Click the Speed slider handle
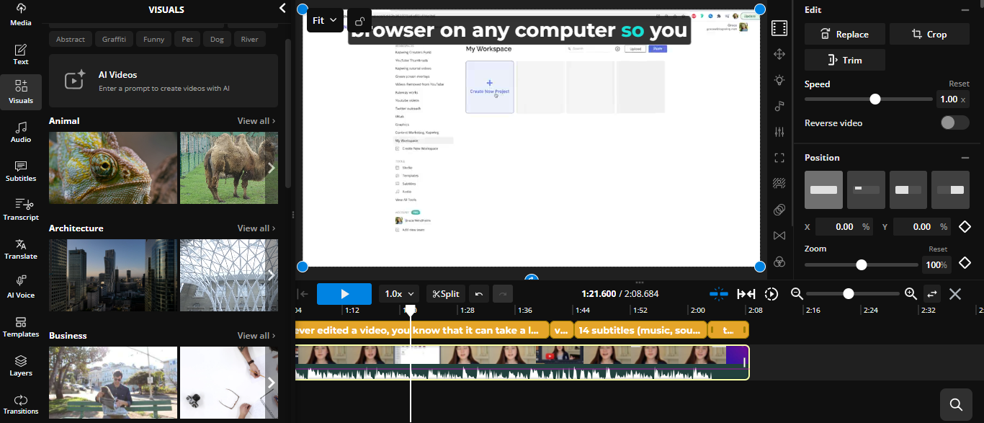 pos(875,99)
